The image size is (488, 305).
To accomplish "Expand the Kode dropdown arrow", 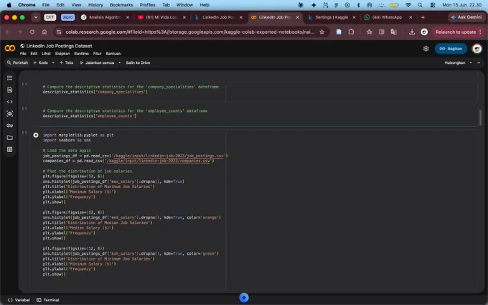I will click(53, 63).
